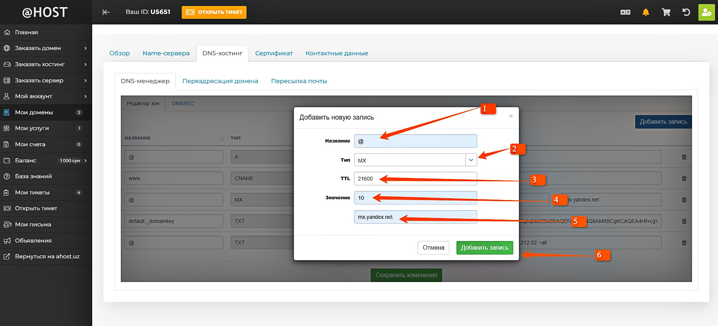The image size is (718, 326).
Task: Click the TTL field with 21600
Action: coord(415,179)
